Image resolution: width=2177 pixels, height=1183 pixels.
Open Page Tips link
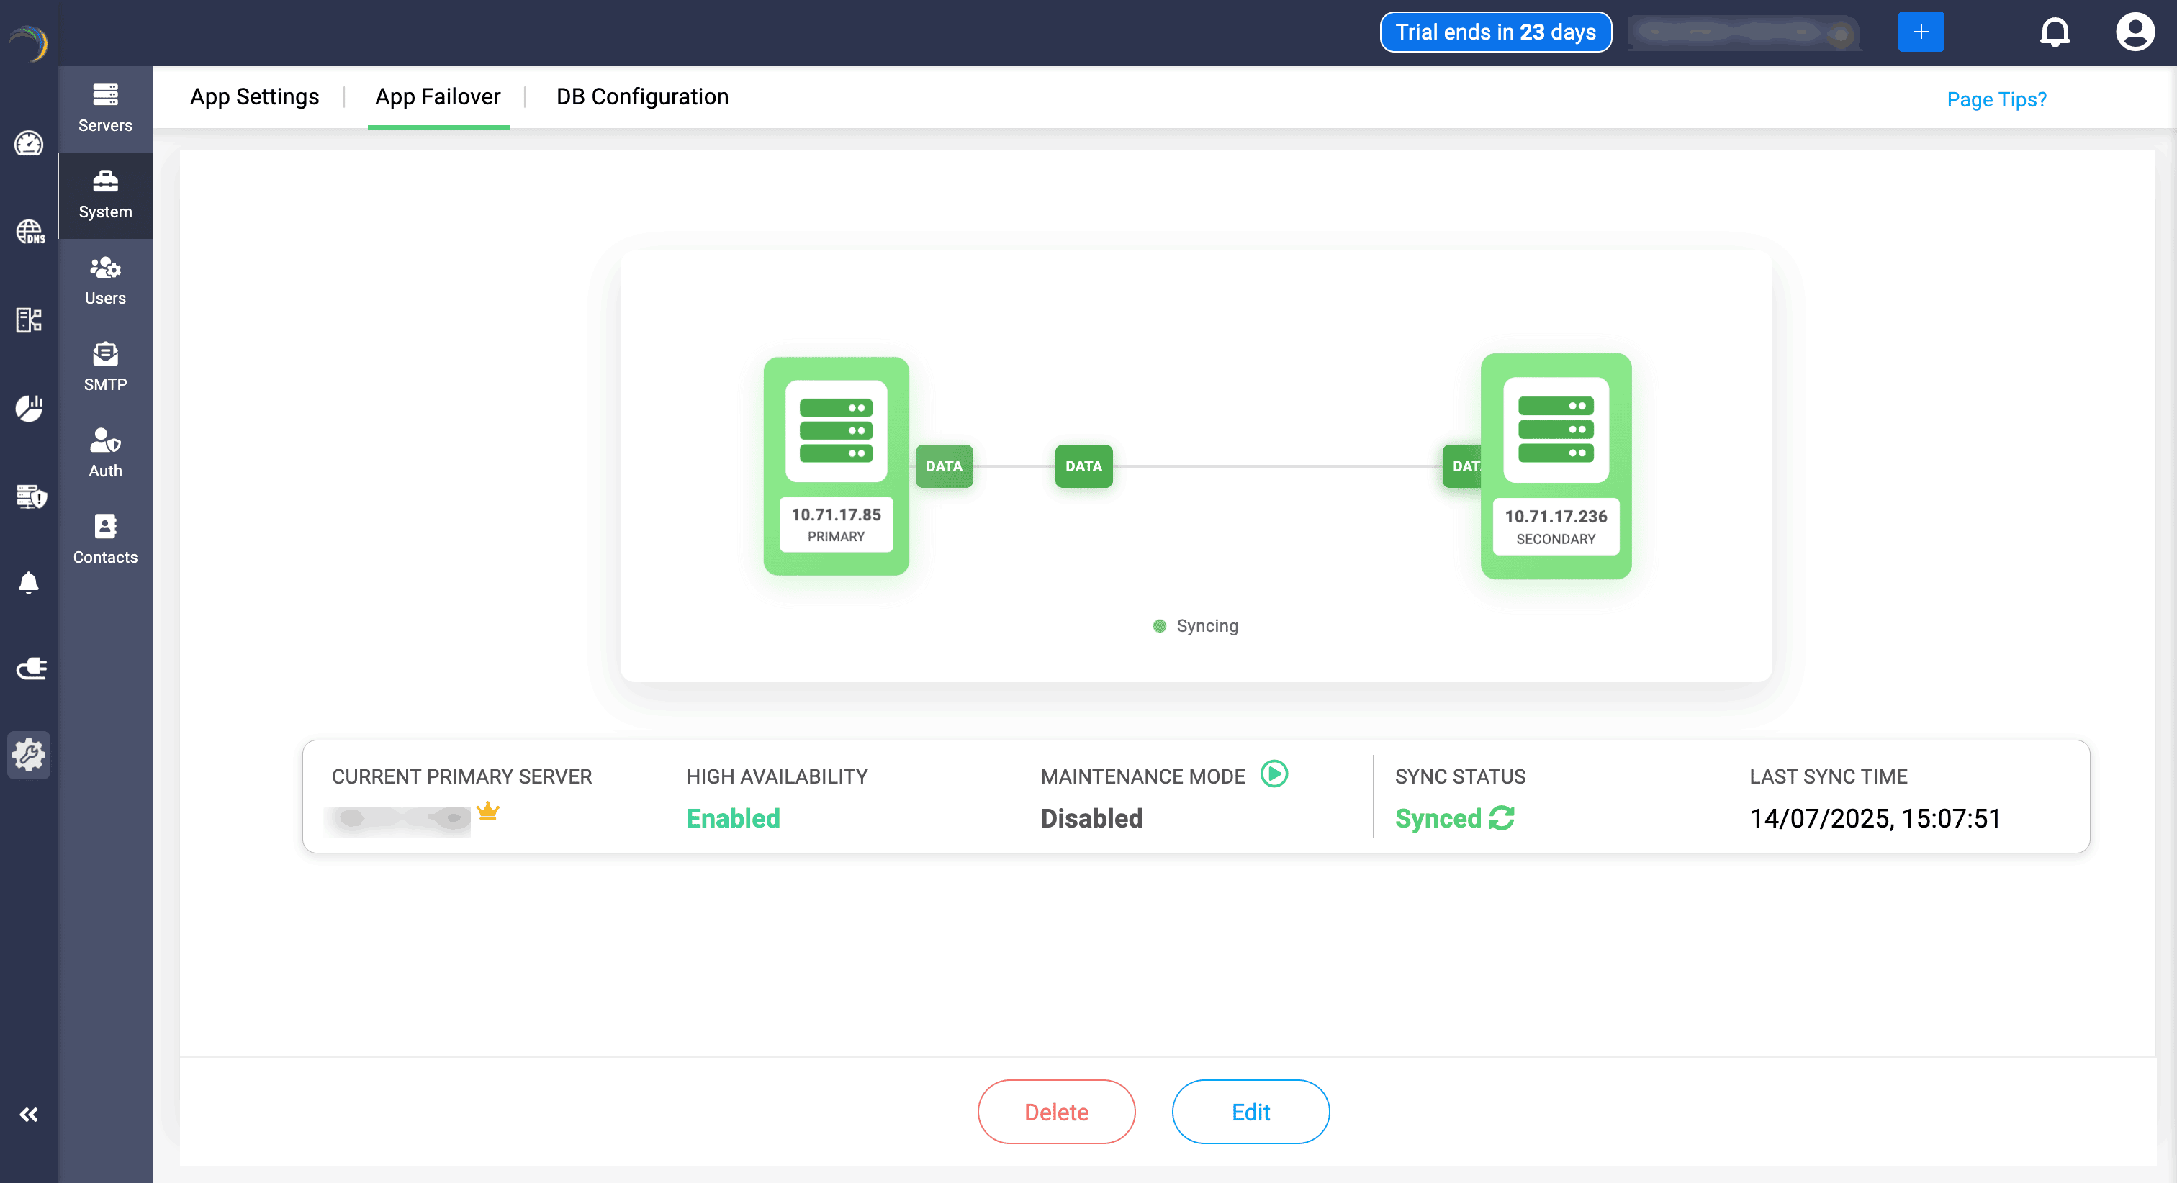(1996, 100)
